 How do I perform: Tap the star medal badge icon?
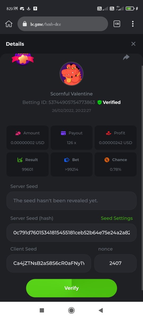point(23,59)
